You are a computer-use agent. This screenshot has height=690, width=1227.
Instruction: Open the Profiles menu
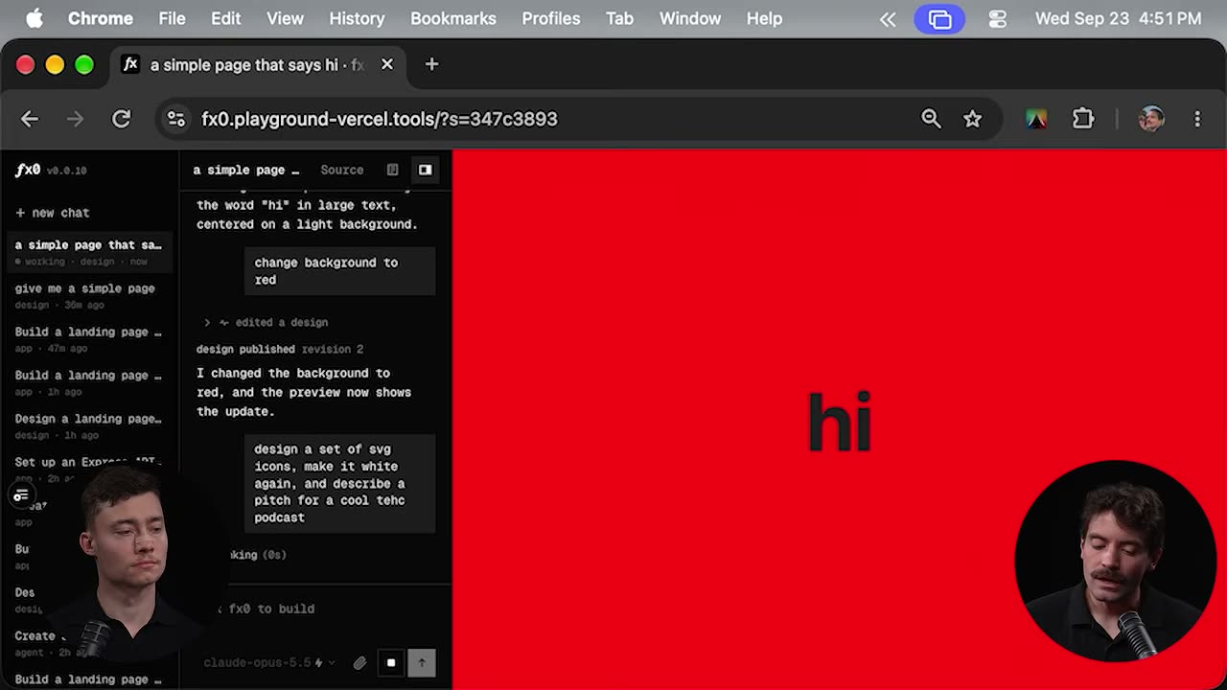(x=551, y=18)
